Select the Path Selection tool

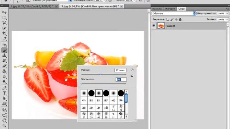click(x=4, y=98)
